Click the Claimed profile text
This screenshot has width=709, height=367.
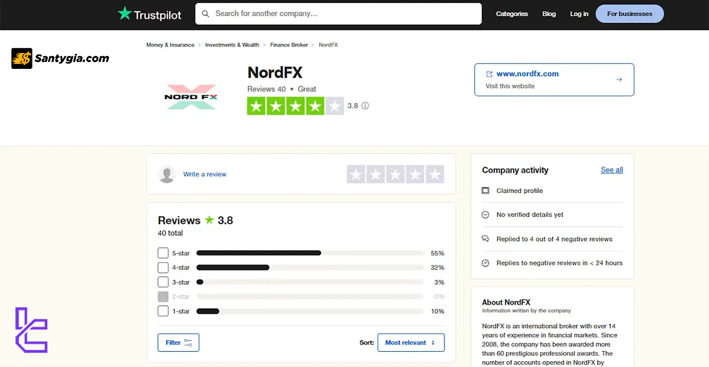[519, 191]
